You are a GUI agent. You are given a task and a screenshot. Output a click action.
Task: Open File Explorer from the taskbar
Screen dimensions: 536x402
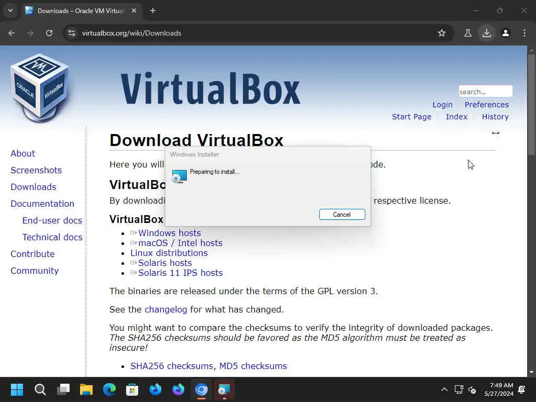click(86, 389)
